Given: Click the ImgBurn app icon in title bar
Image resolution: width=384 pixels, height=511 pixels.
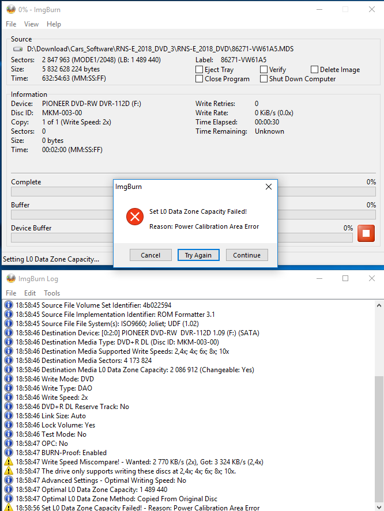Looking at the screenshot, I should coord(11,9).
